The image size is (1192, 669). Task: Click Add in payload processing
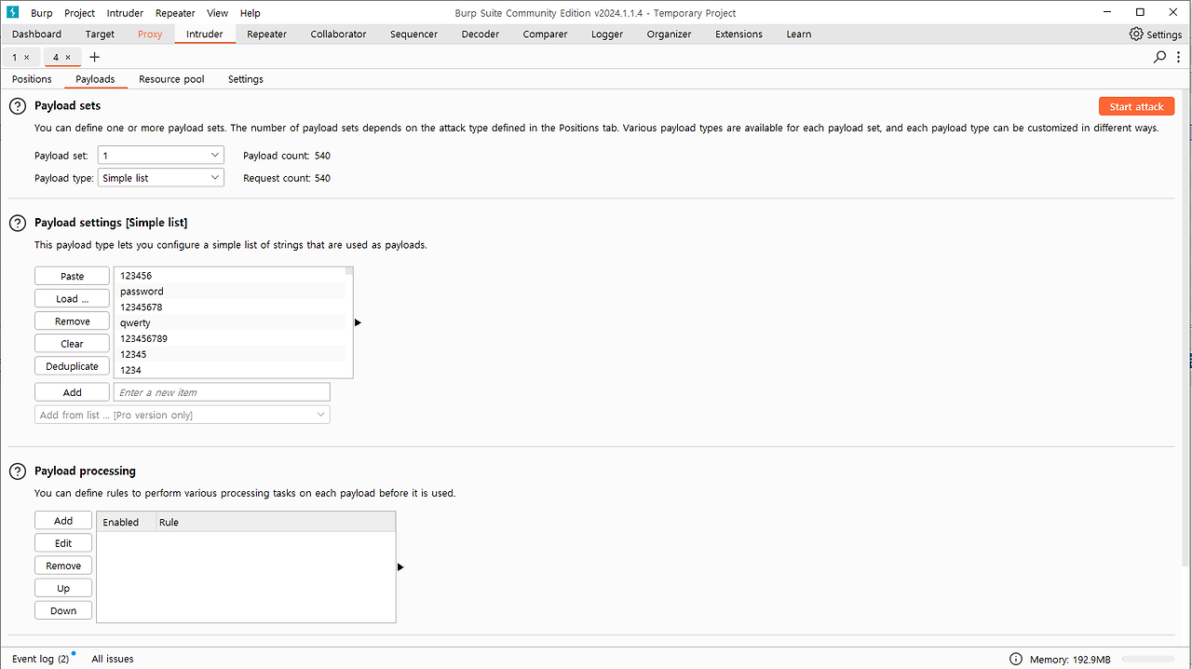(x=63, y=520)
